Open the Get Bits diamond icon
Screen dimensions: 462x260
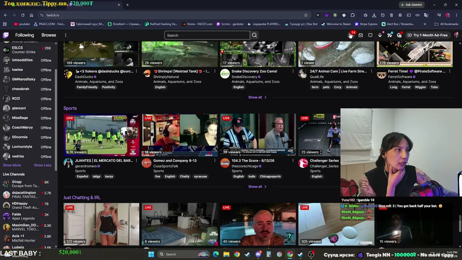(380, 35)
